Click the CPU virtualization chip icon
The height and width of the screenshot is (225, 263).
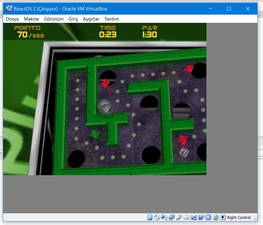208,217
